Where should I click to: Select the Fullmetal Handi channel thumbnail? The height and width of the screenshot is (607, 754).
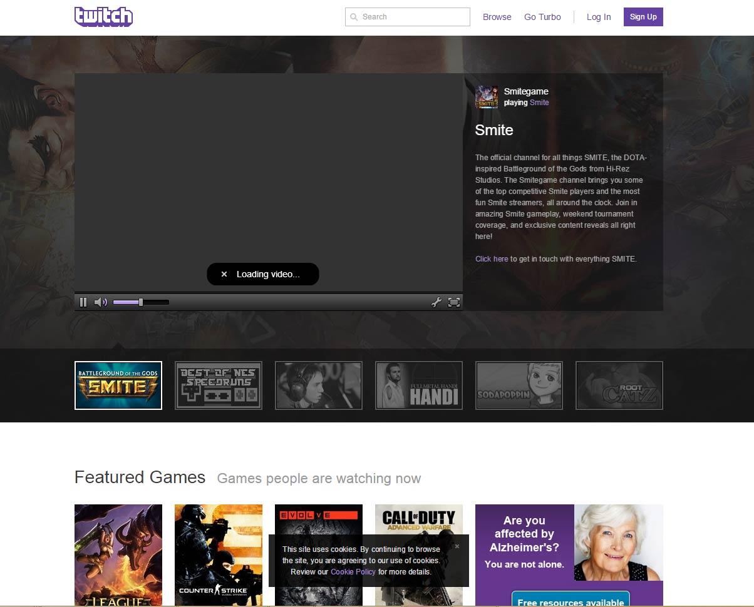[419, 385]
